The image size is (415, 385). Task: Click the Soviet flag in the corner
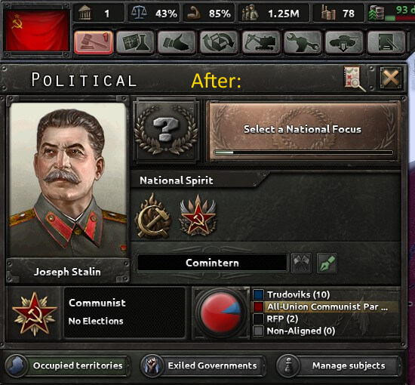pos(37,30)
